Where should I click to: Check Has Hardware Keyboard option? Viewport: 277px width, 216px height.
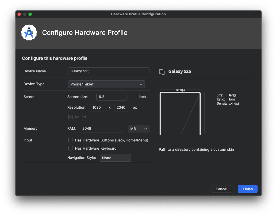pos(71,148)
